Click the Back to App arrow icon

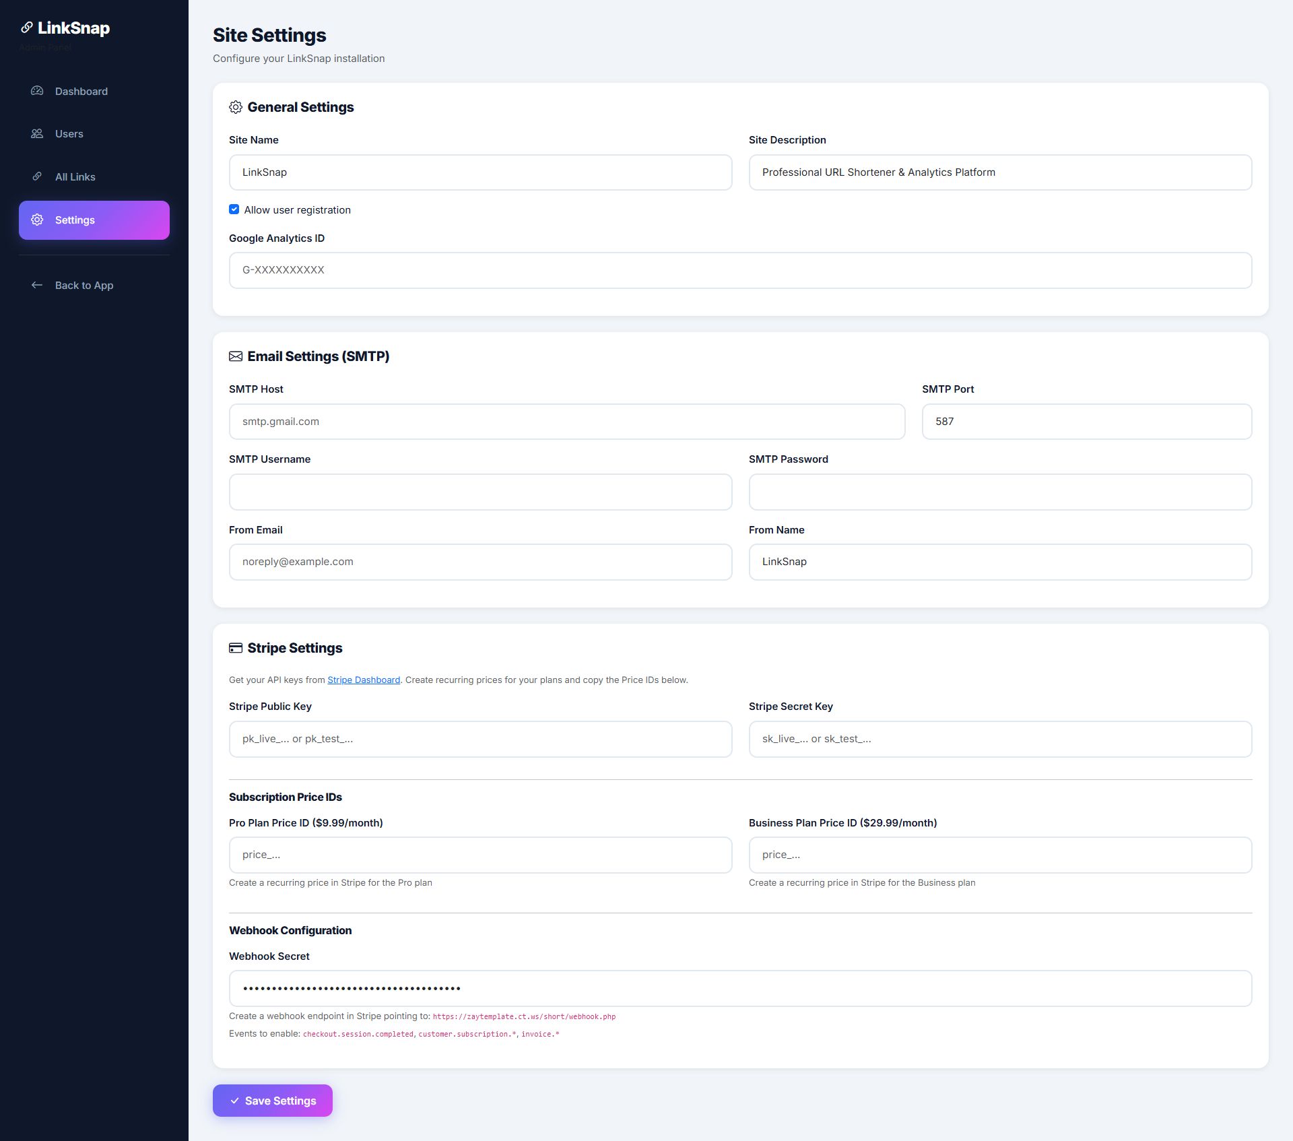click(x=37, y=286)
